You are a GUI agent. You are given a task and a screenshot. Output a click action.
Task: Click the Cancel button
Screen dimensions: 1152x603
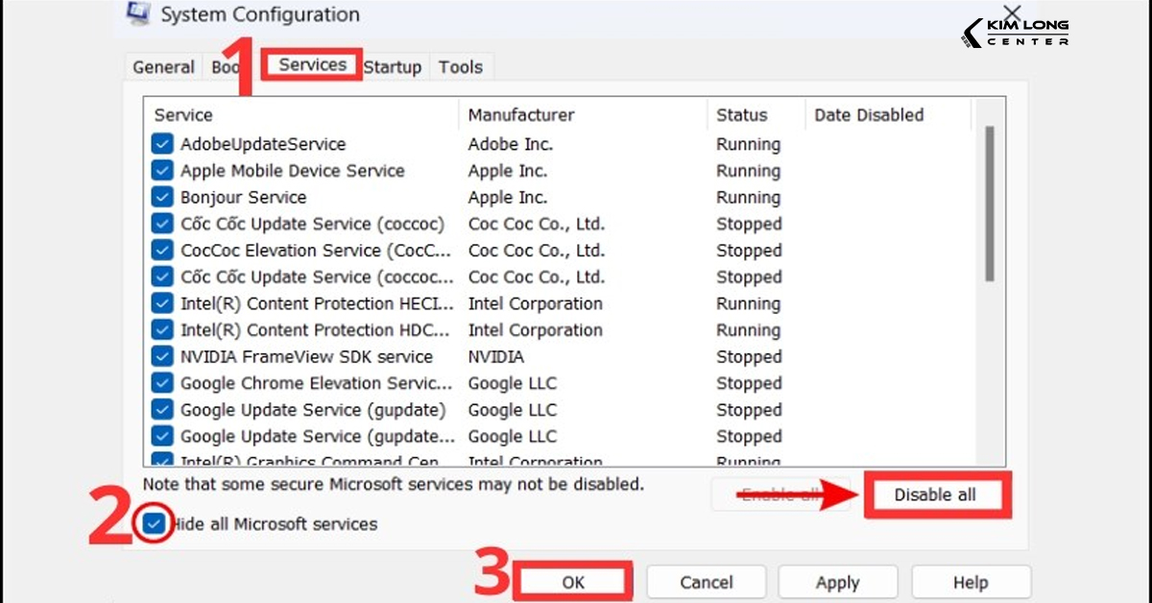(x=706, y=582)
